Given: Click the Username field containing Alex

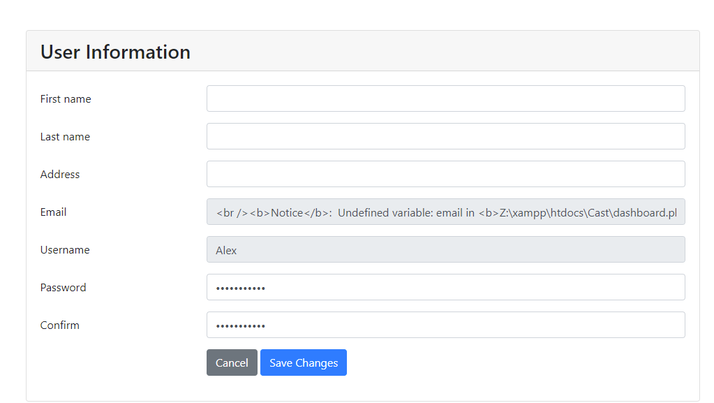Looking at the screenshot, I should point(445,249).
